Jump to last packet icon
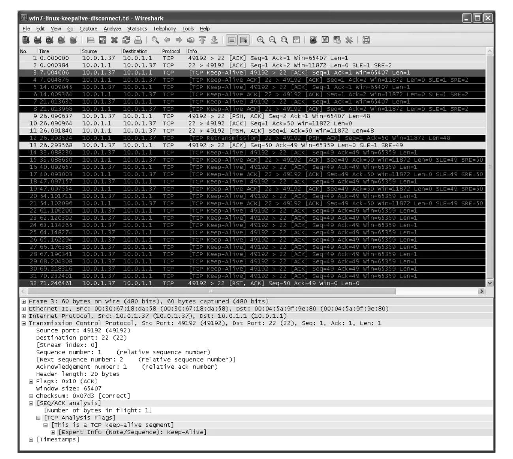This screenshot has height=459, width=513. (x=214, y=40)
